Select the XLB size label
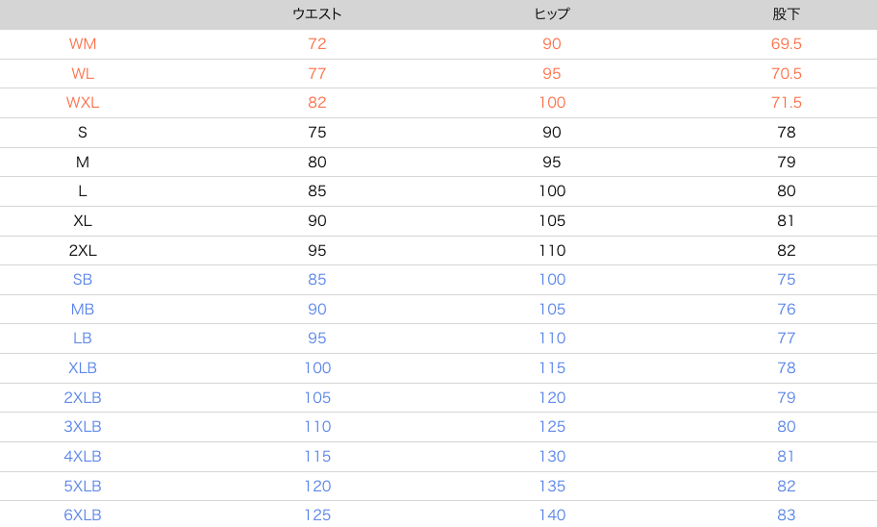 click(x=83, y=367)
